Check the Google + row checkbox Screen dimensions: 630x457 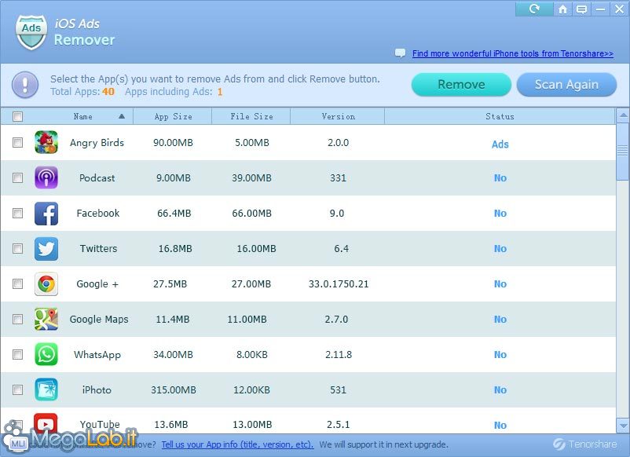pyautogui.click(x=18, y=283)
